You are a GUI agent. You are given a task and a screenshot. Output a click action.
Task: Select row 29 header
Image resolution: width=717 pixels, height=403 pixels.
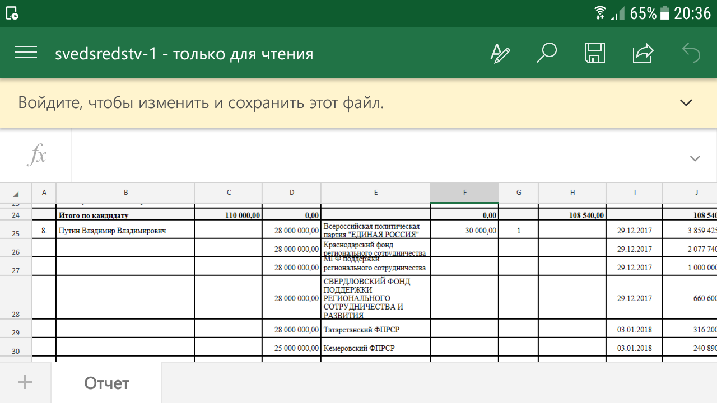pyautogui.click(x=16, y=329)
